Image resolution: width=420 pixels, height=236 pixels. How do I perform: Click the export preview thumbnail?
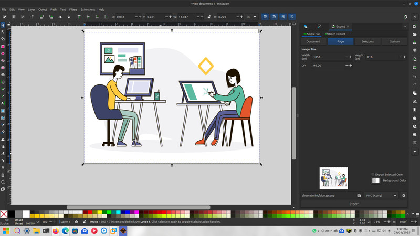pyautogui.click(x=333, y=178)
